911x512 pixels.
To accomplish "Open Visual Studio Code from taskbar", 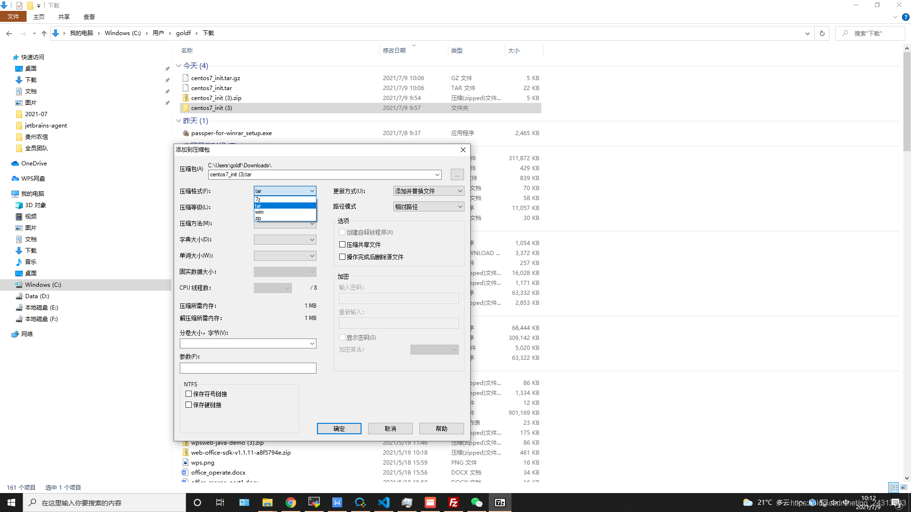I will pos(384,503).
